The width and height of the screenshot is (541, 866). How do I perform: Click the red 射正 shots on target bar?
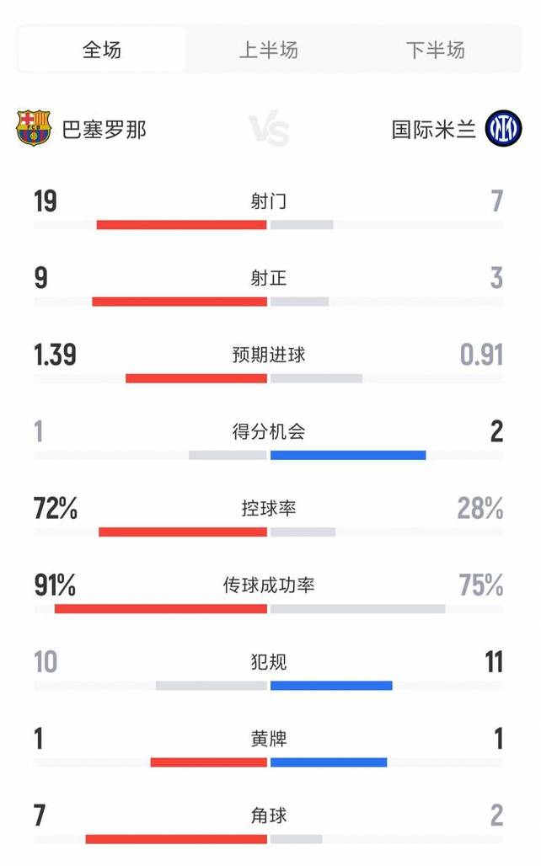179,302
